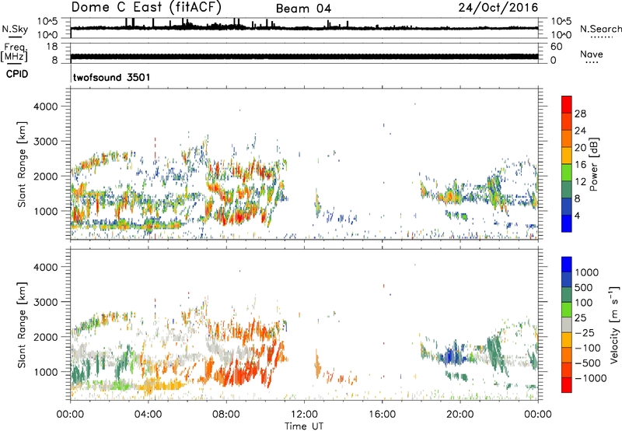Click the '12:00' time axis label
Screen dimensions: 622x431
pyautogui.click(x=304, y=415)
